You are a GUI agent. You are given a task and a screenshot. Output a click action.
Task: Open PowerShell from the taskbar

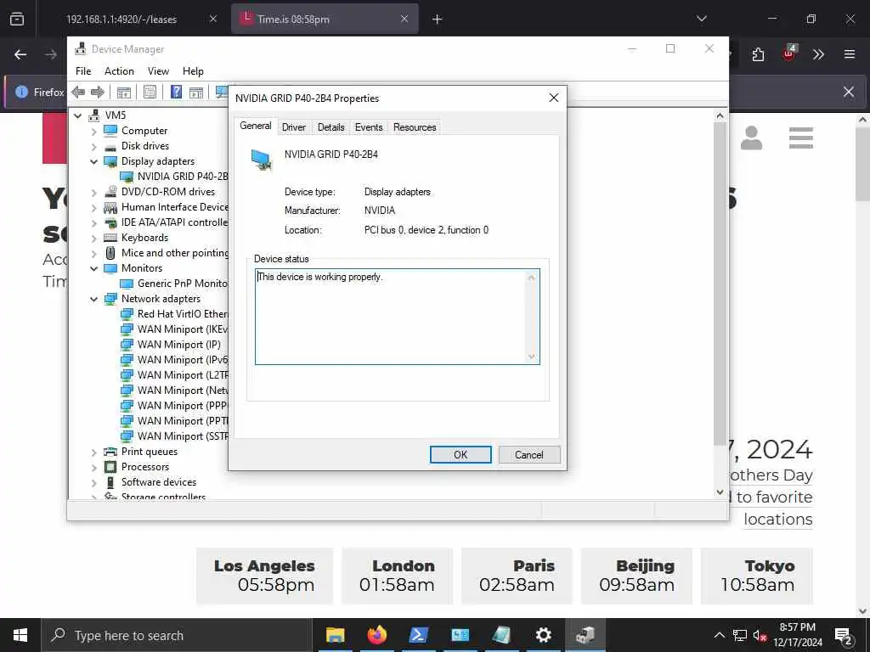[418, 635]
